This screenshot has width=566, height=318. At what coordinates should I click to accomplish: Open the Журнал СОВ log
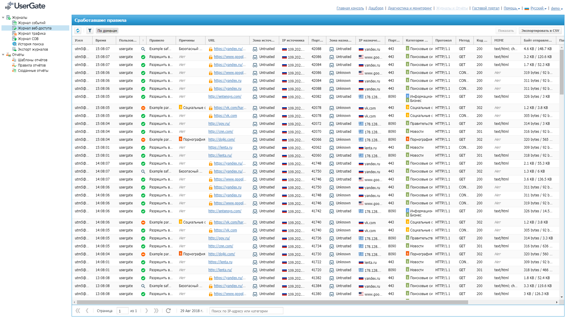(x=28, y=39)
